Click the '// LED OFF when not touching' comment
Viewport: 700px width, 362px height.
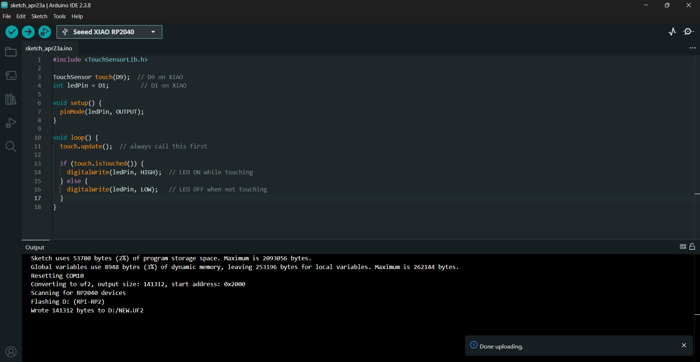[x=218, y=190]
